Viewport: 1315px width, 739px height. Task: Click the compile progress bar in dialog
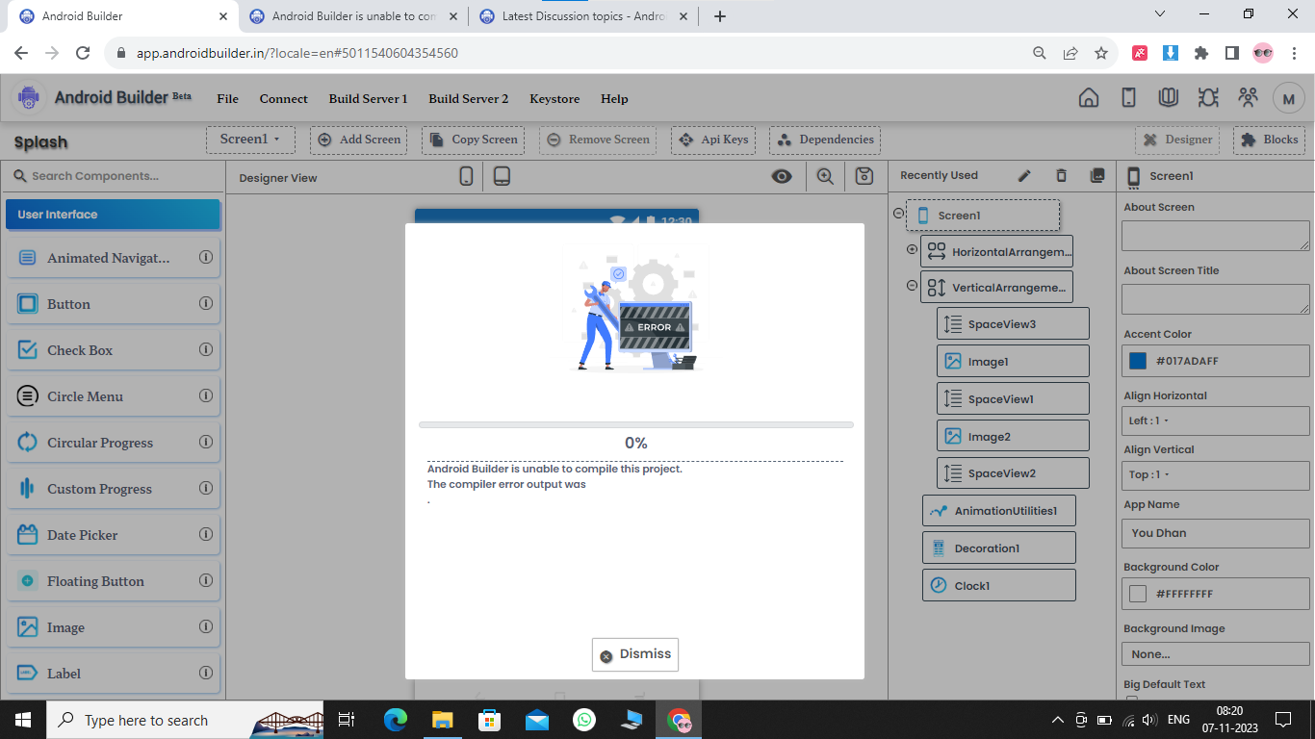tap(635, 424)
